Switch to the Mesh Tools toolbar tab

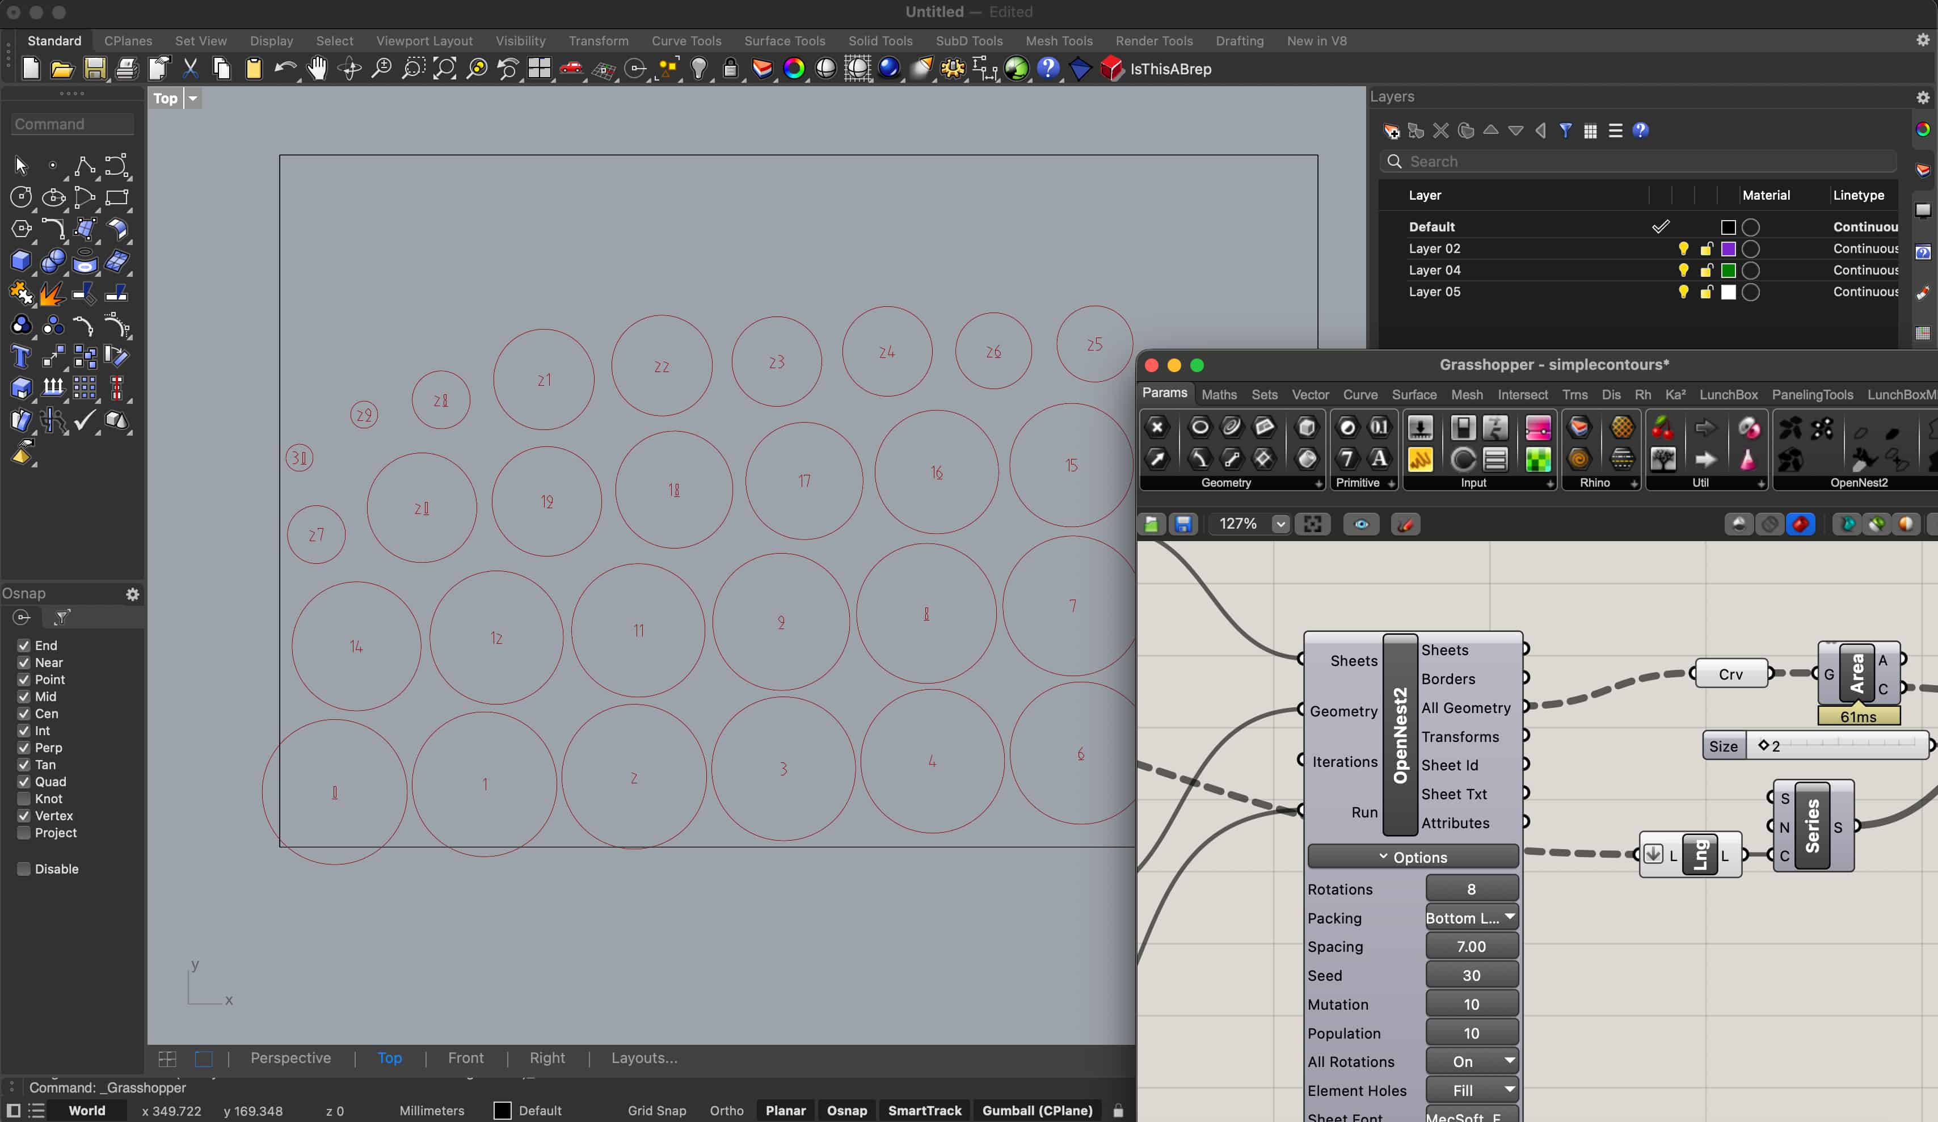(x=1058, y=41)
